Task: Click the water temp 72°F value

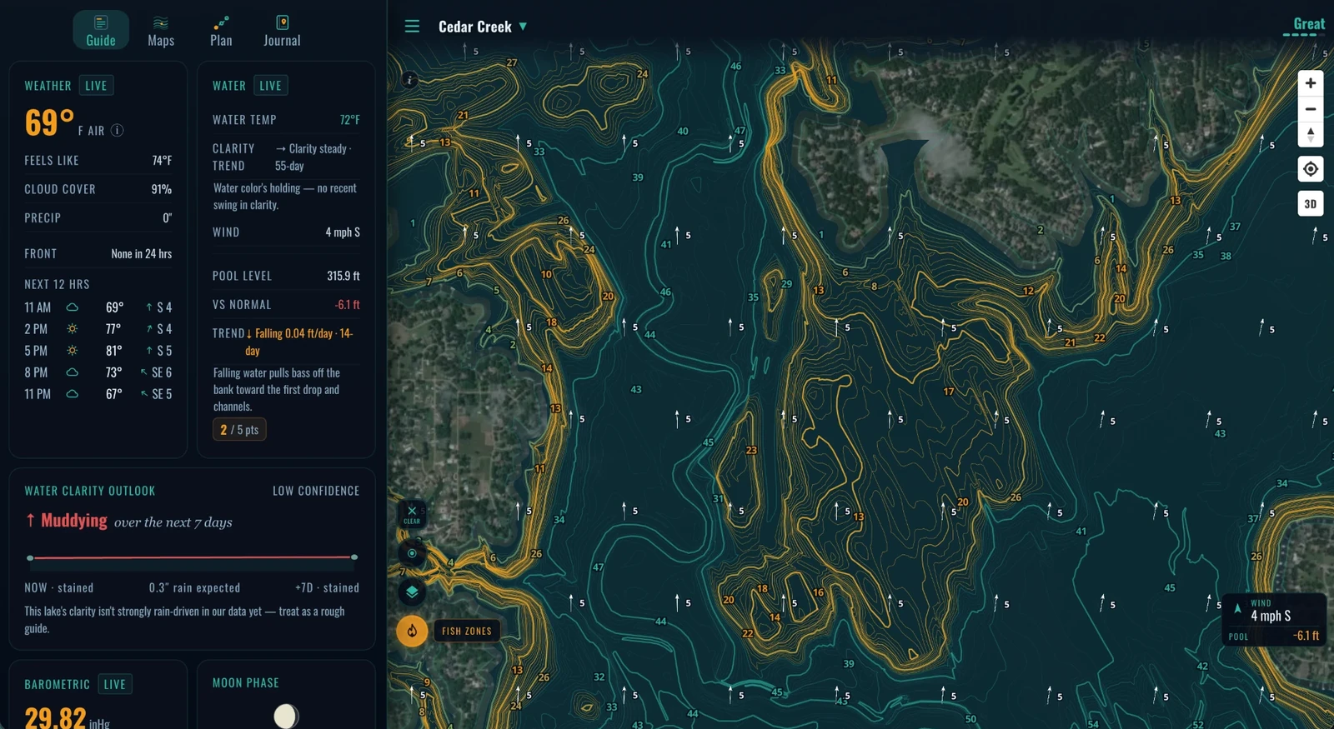Action: coord(349,120)
